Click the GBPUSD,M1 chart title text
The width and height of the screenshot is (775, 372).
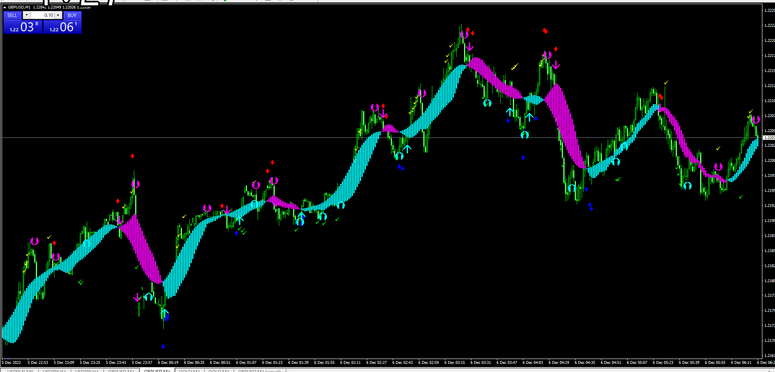coord(19,7)
